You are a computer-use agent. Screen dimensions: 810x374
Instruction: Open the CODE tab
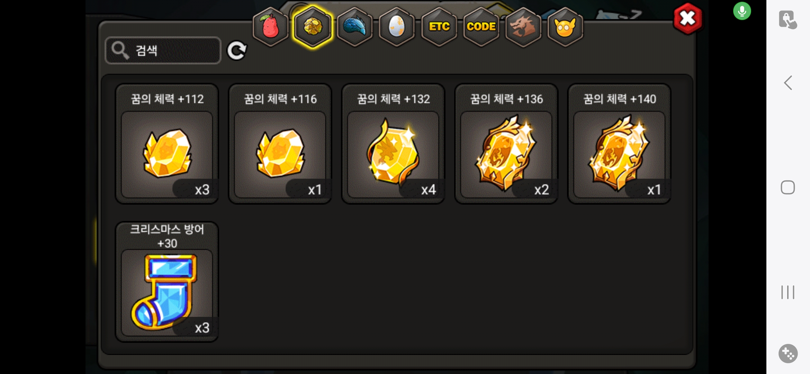point(481,27)
